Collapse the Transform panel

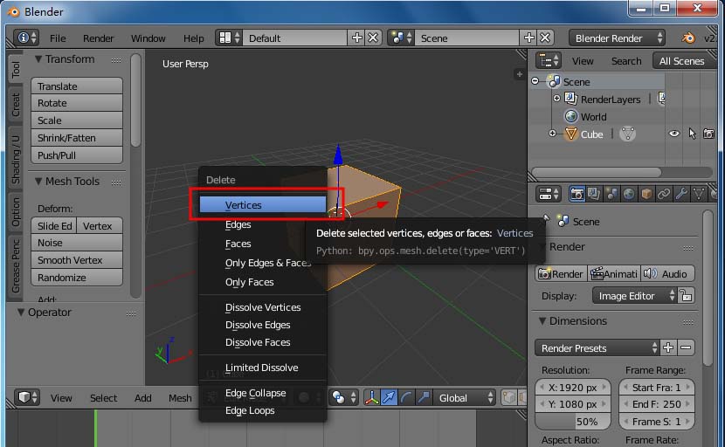38,59
